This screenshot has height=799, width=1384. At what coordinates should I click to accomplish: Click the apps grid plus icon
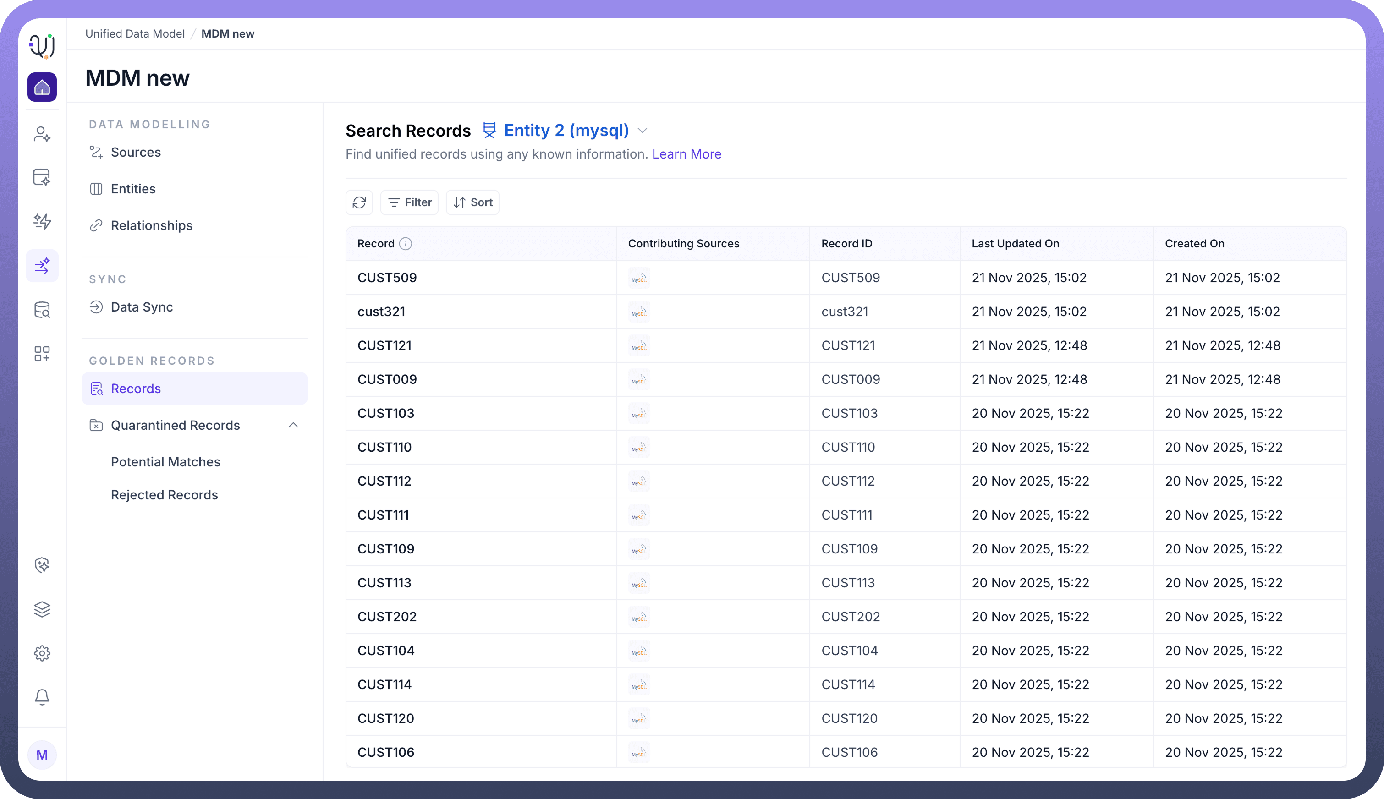(42, 354)
